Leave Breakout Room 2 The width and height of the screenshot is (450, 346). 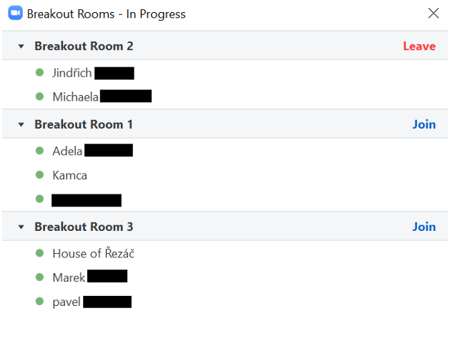[419, 46]
